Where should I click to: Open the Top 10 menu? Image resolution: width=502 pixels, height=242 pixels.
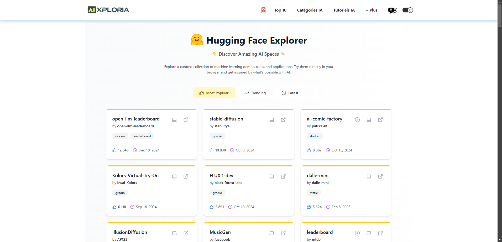280,10
